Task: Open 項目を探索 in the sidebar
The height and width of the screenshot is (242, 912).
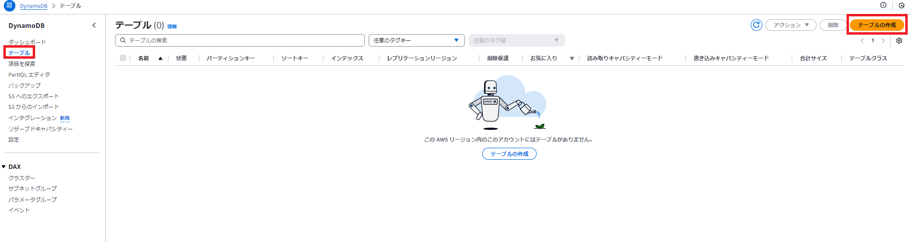Action: pos(22,64)
